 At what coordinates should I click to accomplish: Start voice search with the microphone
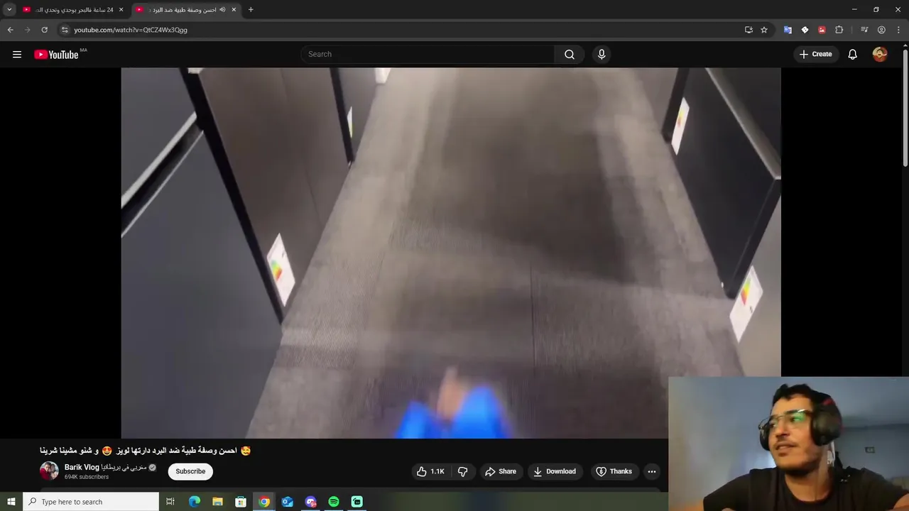pos(602,55)
